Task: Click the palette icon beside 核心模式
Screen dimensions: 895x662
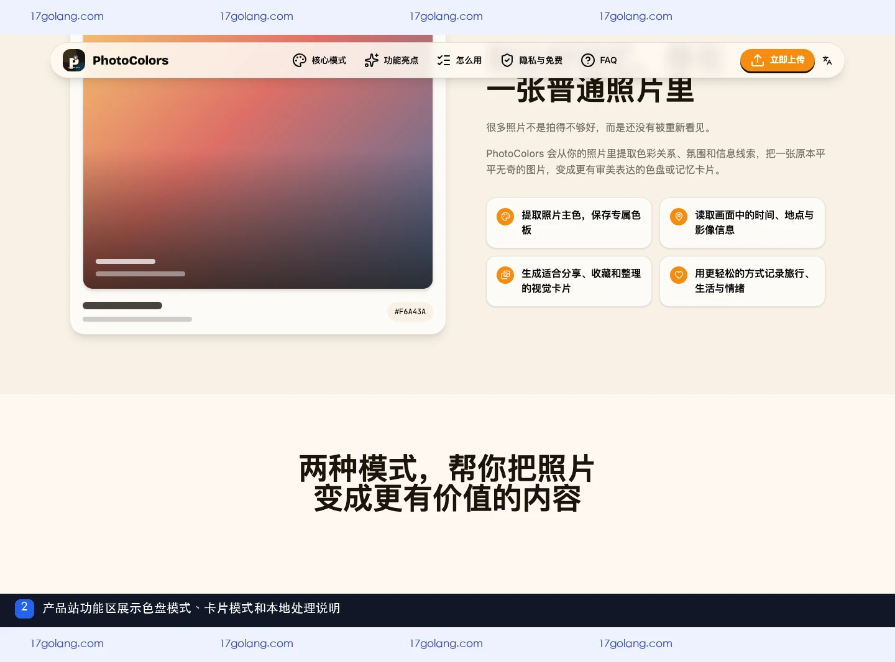Action: (300, 60)
